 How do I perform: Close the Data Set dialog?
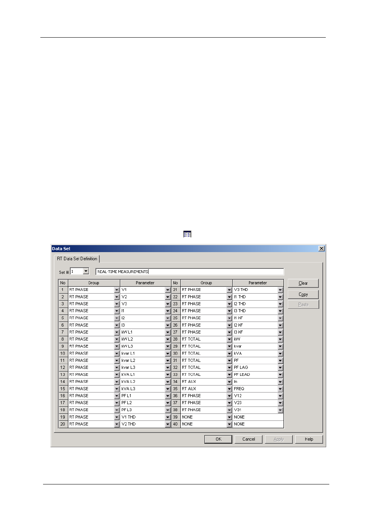(321, 249)
